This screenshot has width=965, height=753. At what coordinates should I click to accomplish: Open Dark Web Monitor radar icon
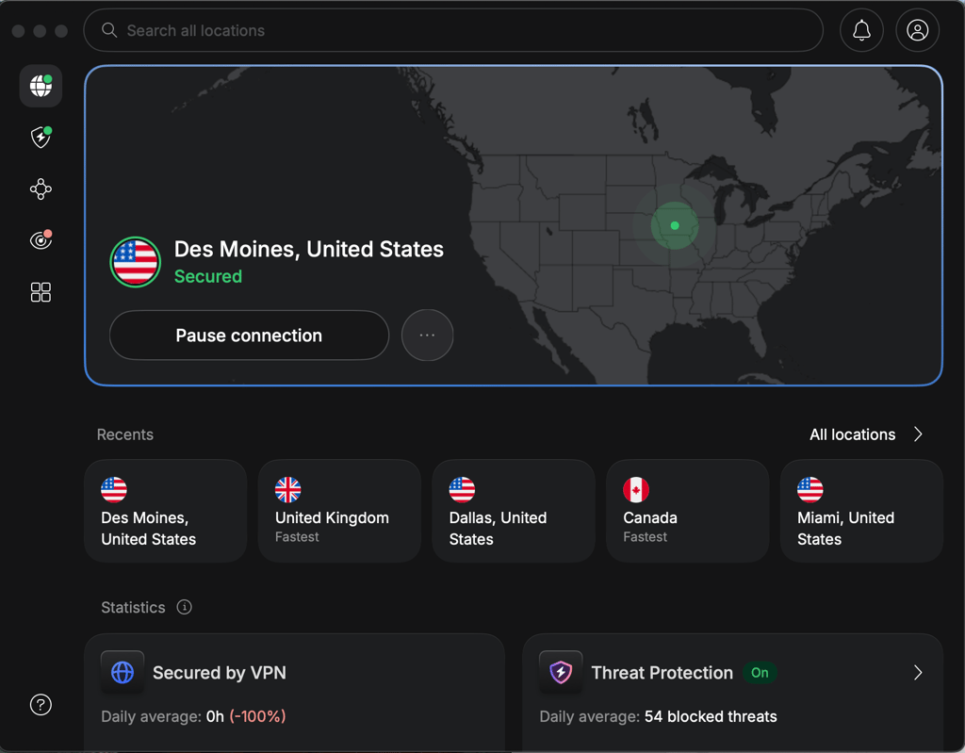click(41, 239)
